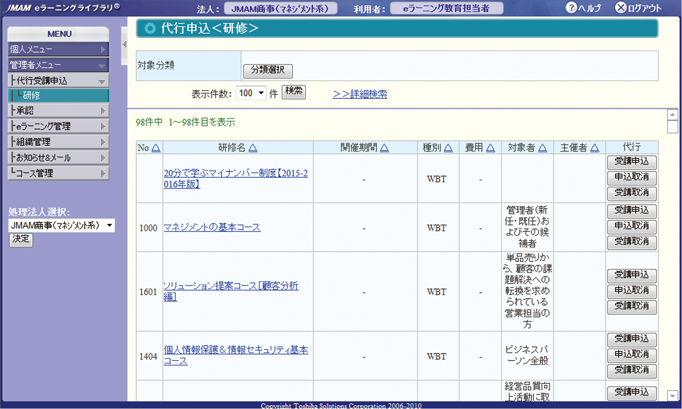Click 決定 button under 処理法人選択
This screenshot has height=409, width=682.
pos(21,240)
